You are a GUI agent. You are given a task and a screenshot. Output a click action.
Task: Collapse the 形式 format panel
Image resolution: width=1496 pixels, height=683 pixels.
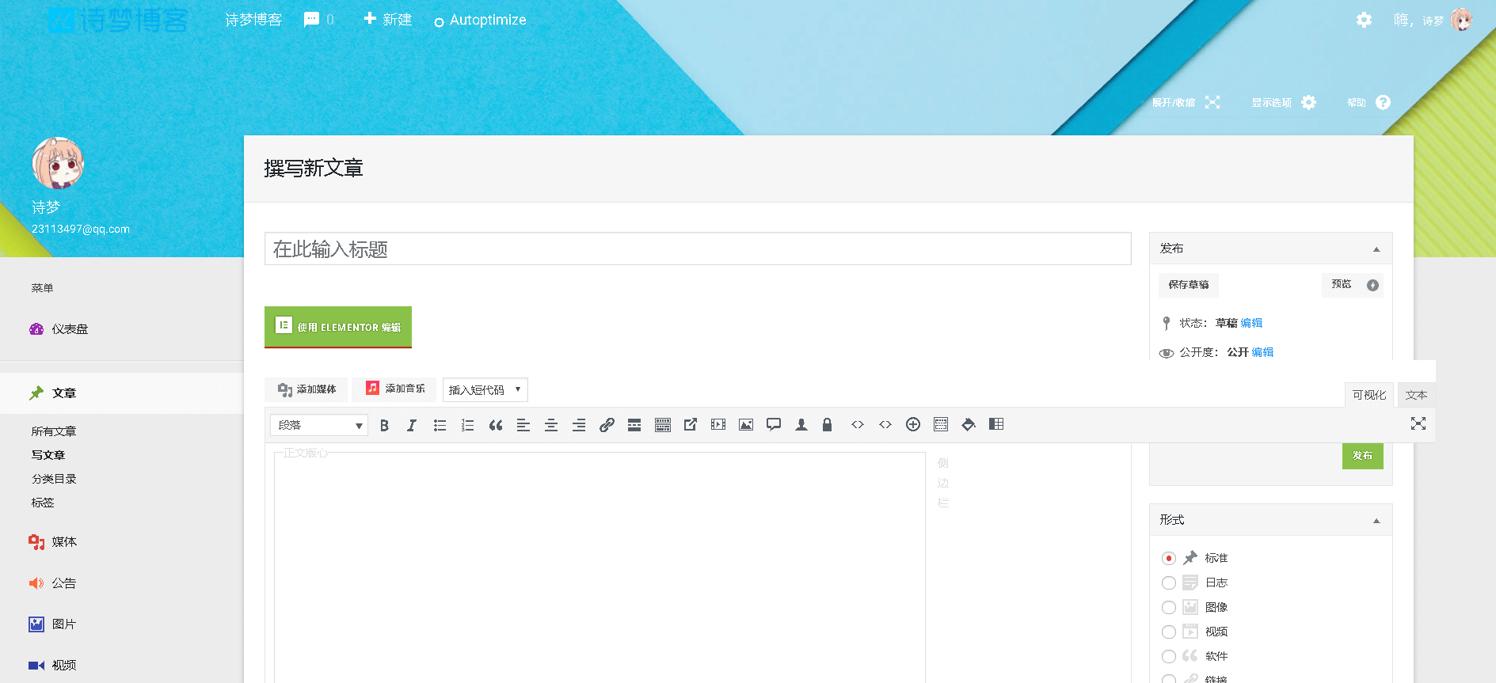click(1376, 521)
